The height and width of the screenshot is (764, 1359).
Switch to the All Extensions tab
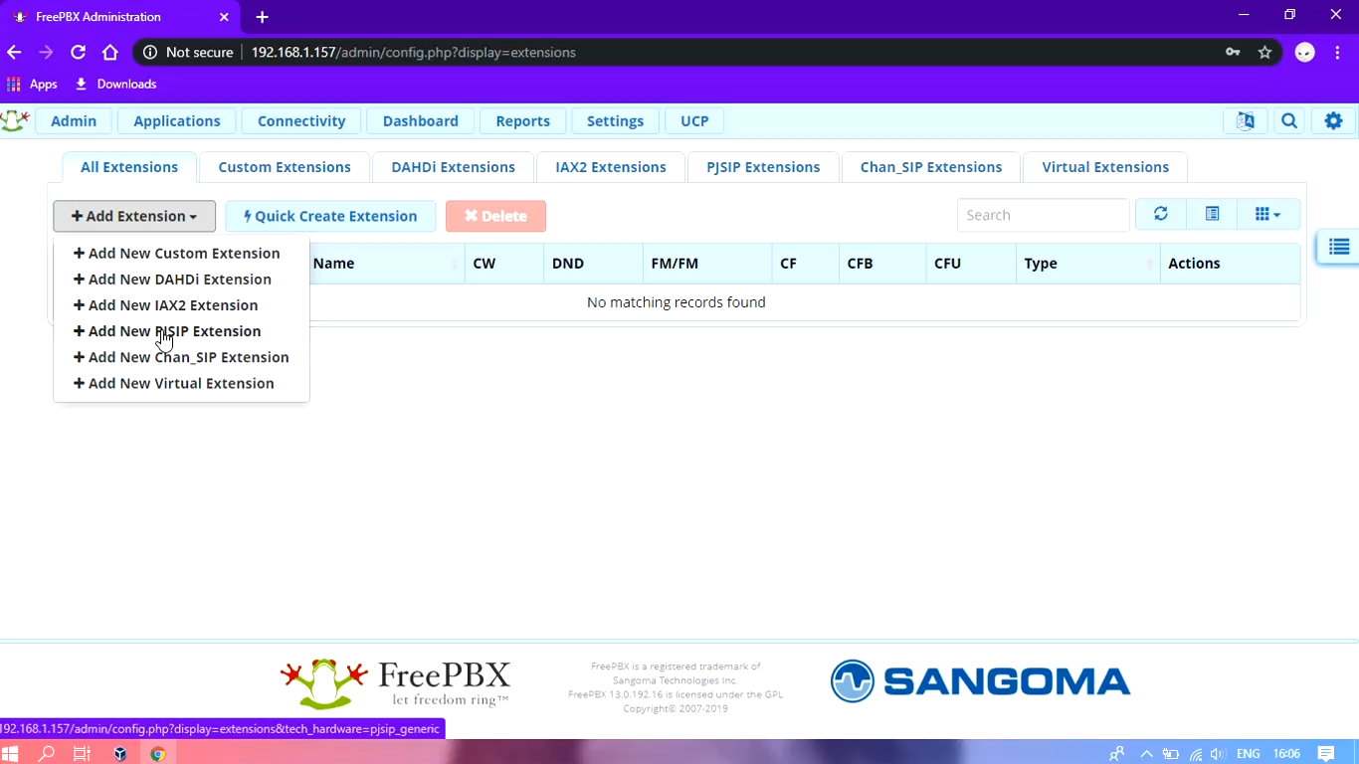129,167
